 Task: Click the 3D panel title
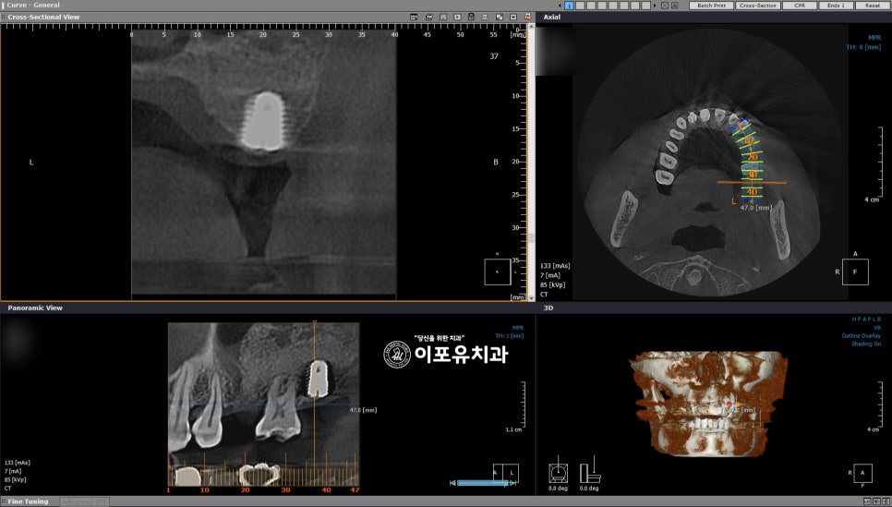548,308
